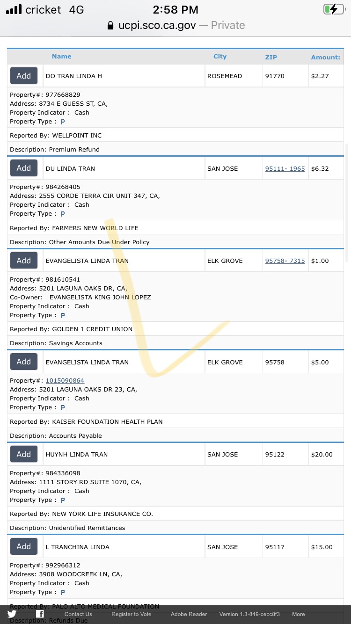351x624 pixels.
Task: Open the Facebook icon in the footer
Action: (40, 614)
